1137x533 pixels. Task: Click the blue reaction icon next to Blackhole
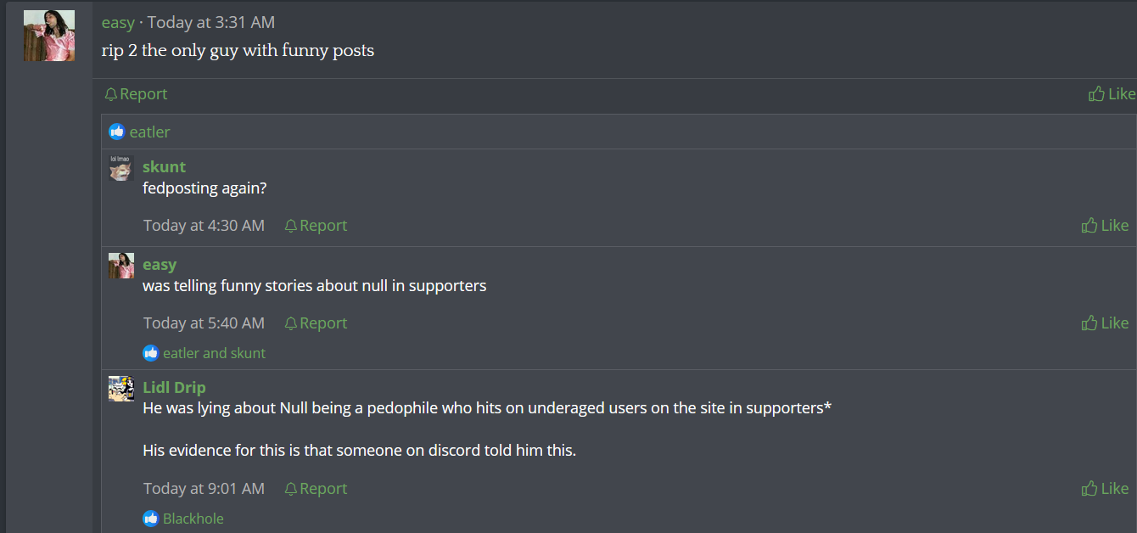[151, 519]
